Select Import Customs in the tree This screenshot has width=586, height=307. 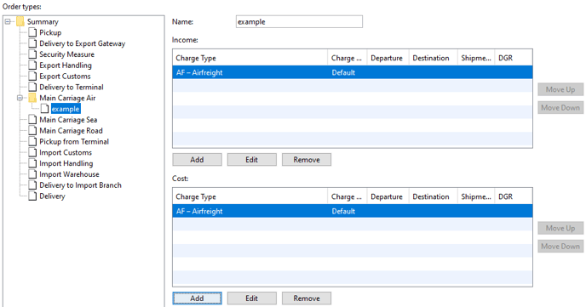click(66, 152)
